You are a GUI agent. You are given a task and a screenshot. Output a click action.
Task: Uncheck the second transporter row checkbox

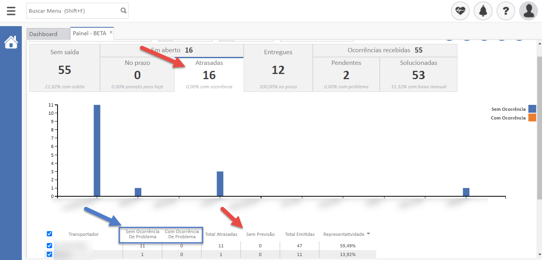50,254
